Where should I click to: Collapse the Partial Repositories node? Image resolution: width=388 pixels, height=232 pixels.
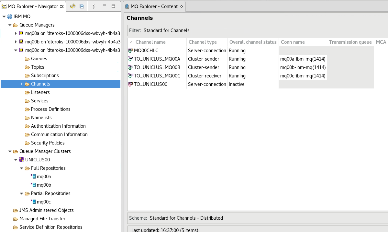click(x=21, y=193)
